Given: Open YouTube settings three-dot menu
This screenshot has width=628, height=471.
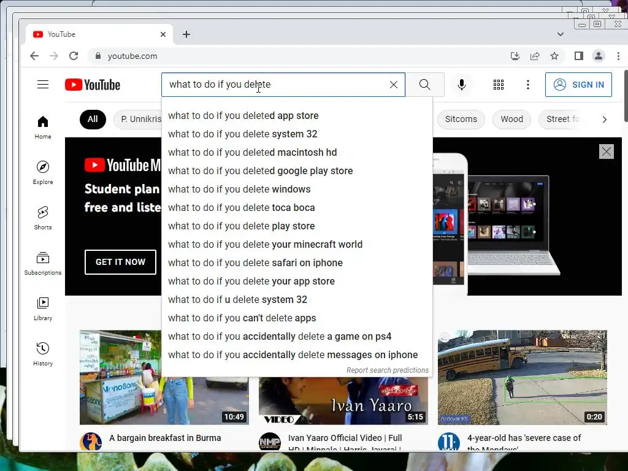Looking at the screenshot, I should [528, 85].
